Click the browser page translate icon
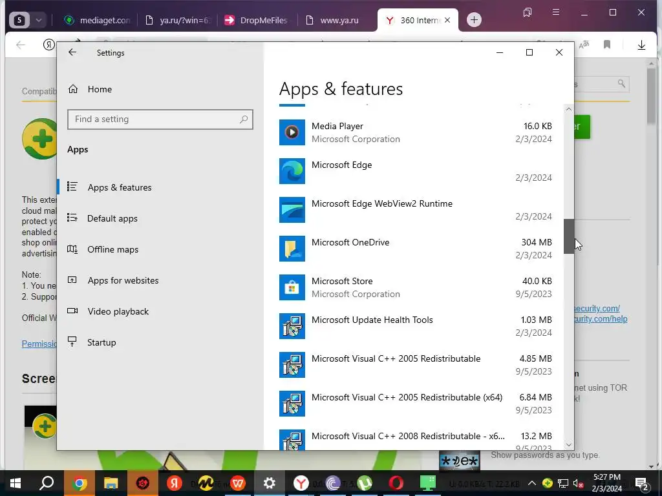This screenshot has width=662, height=496. pos(584,45)
